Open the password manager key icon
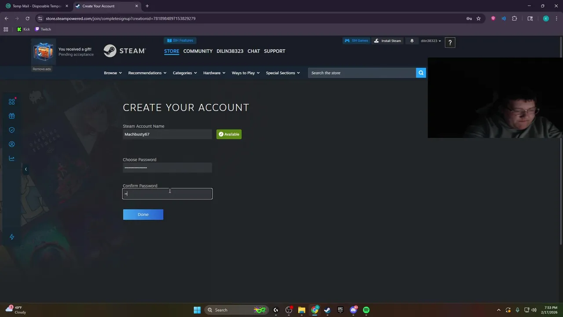The image size is (563, 317). click(x=469, y=18)
